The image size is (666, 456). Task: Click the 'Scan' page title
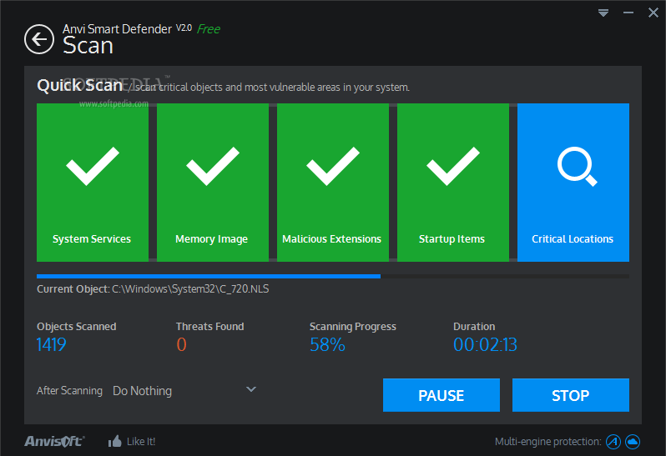tap(88, 45)
